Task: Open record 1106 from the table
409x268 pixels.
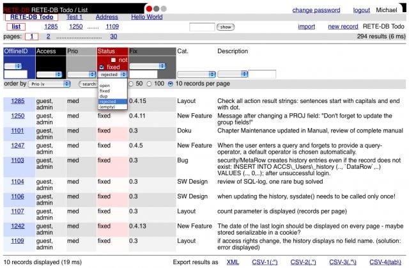Action: (17, 196)
